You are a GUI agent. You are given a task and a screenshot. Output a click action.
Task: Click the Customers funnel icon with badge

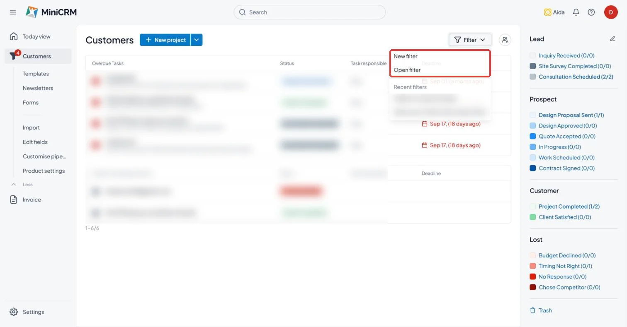14,56
